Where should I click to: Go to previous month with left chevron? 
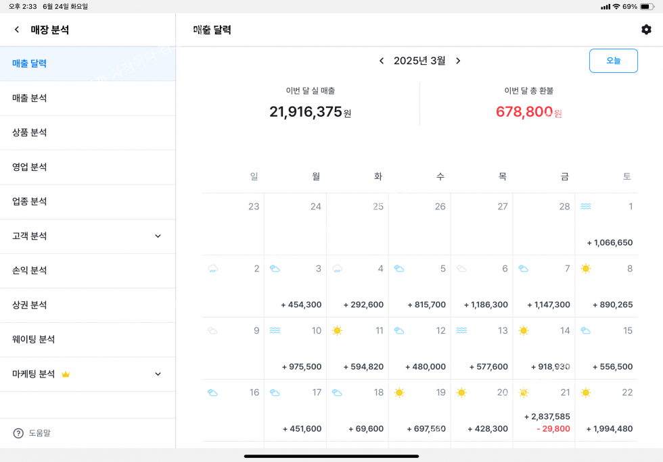pos(382,61)
